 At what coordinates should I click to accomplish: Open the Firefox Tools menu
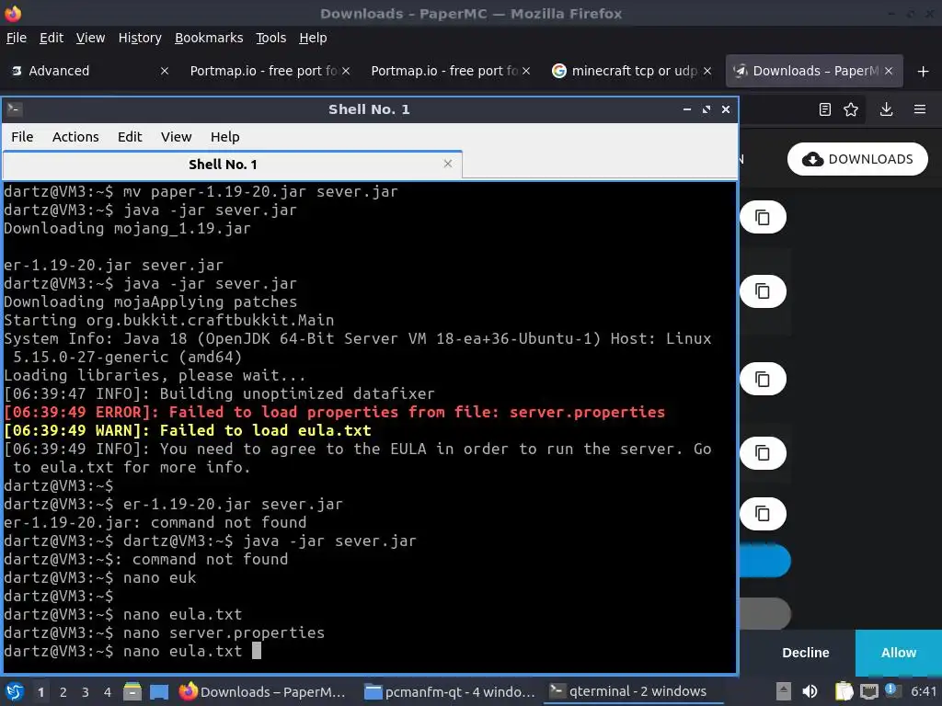pos(271,38)
